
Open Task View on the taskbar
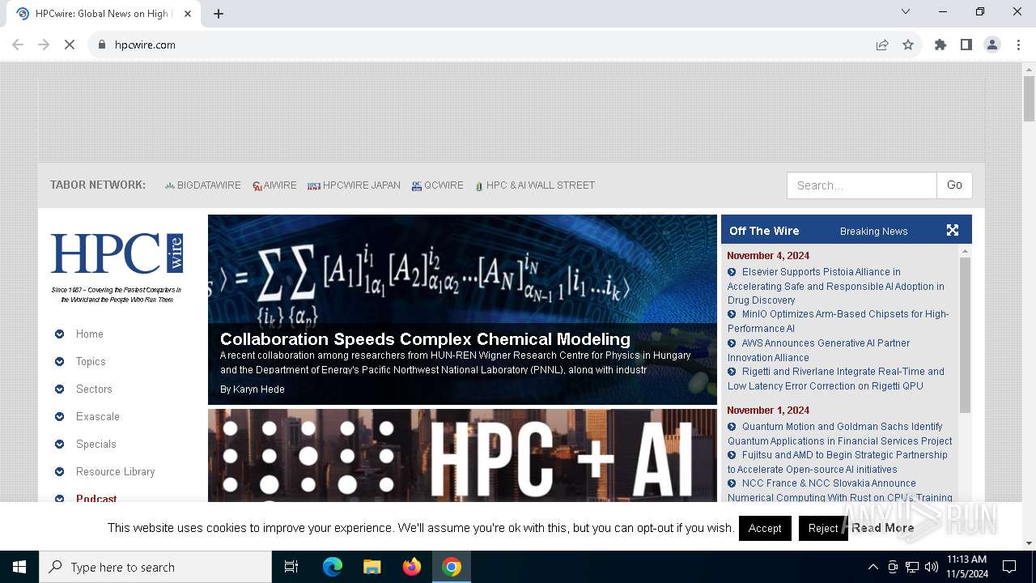click(x=291, y=567)
